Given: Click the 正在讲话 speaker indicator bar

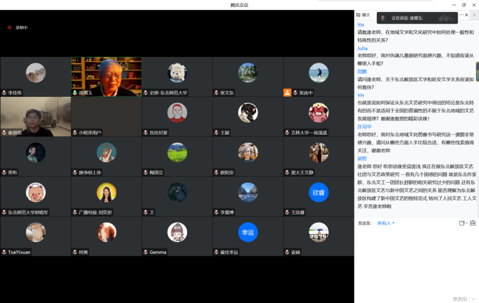Looking at the screenshot, I should pos(417,18).
